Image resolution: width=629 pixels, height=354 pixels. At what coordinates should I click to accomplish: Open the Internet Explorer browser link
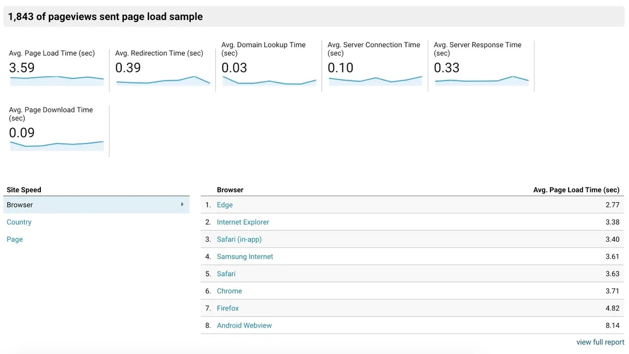(x=243, y=222)
